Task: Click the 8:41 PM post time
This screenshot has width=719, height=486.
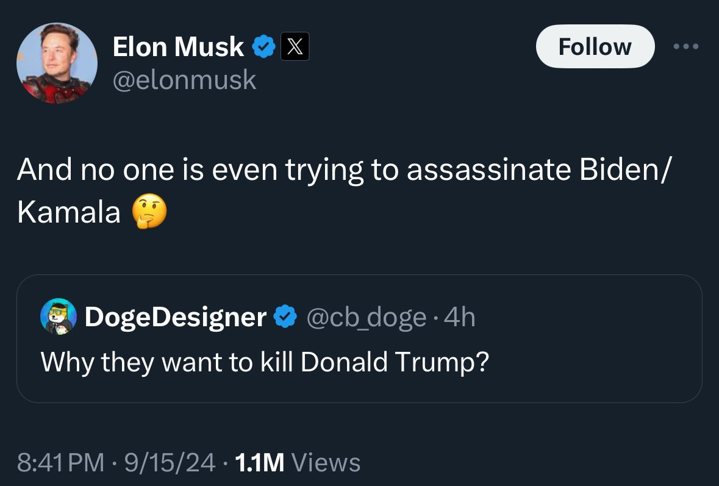Action: (x=61, y=462)
